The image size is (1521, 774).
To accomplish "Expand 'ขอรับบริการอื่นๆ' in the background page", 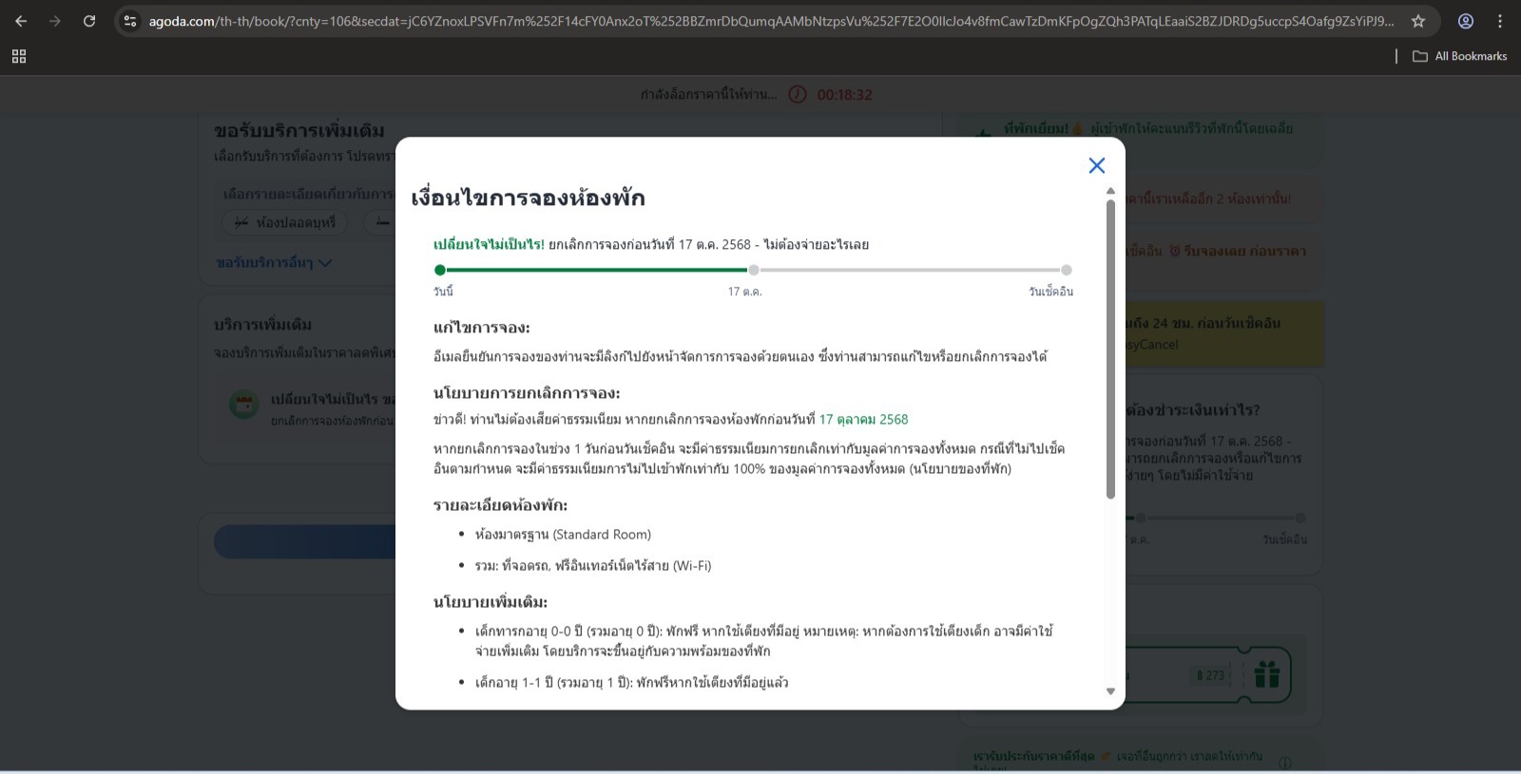I will click(x=274, y=262).
